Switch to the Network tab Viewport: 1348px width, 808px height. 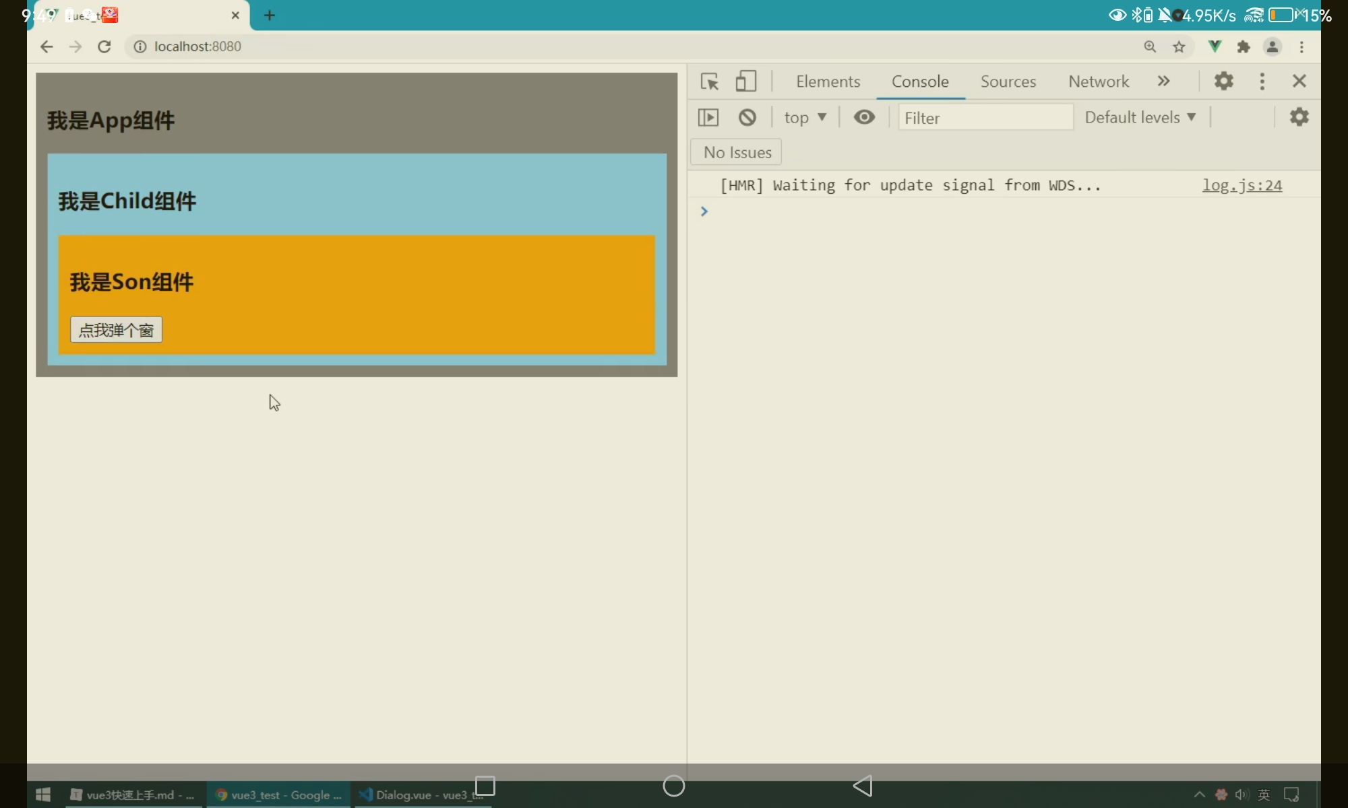(x=1098, y=81)
